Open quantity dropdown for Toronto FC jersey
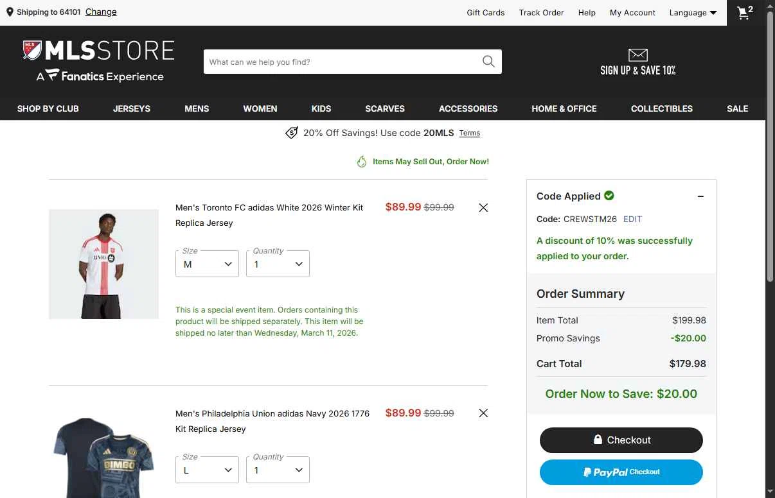The image size is (775, 498). tap(278, 264)
